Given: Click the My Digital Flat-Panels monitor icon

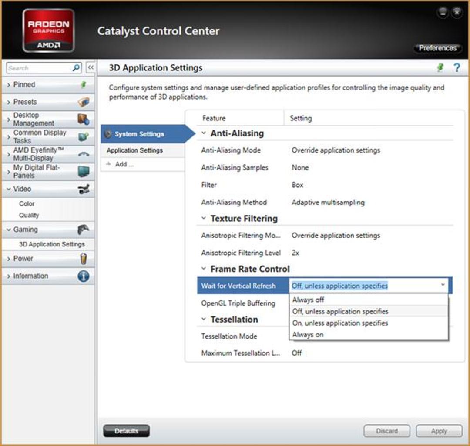Looking at the screenshot, I should tap(84, 172).
